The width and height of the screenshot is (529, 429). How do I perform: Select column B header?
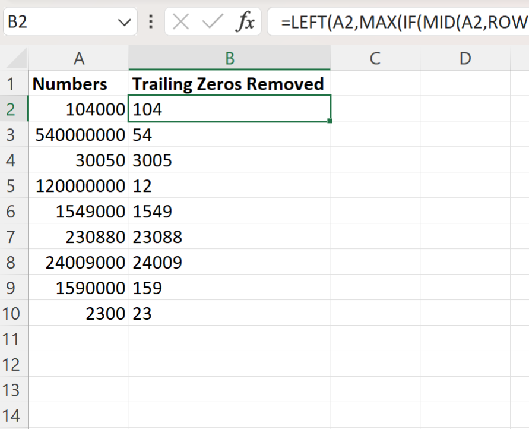pyautogui.click(x=229, y=58)
